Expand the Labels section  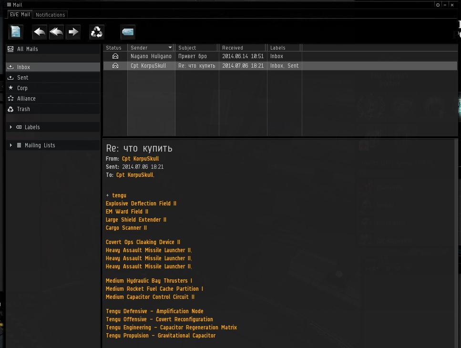pyautogui.click(x=11, y=127)
